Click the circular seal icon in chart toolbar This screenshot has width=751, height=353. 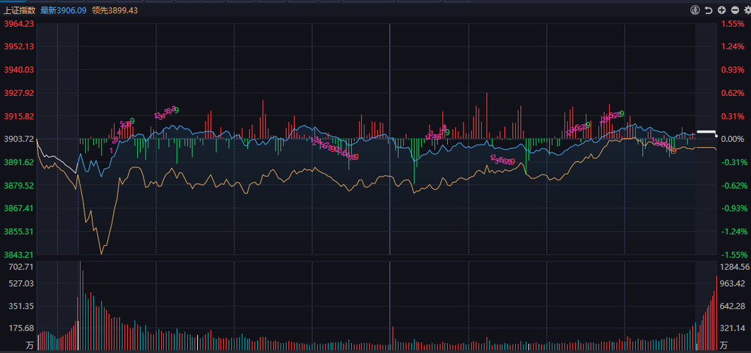click(x=695, y=10)
